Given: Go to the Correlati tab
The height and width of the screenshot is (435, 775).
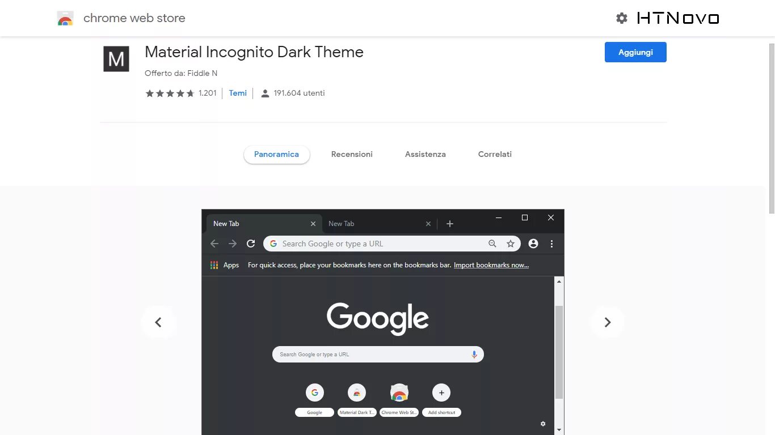Looking at the screenshot, I should click(495, 154).
